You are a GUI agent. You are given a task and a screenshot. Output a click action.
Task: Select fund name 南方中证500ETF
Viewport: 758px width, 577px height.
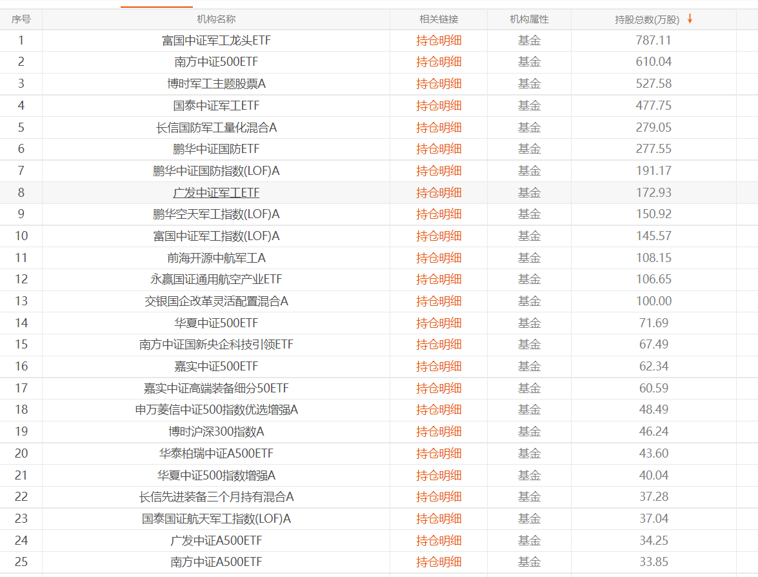click(x=216, y=62)
